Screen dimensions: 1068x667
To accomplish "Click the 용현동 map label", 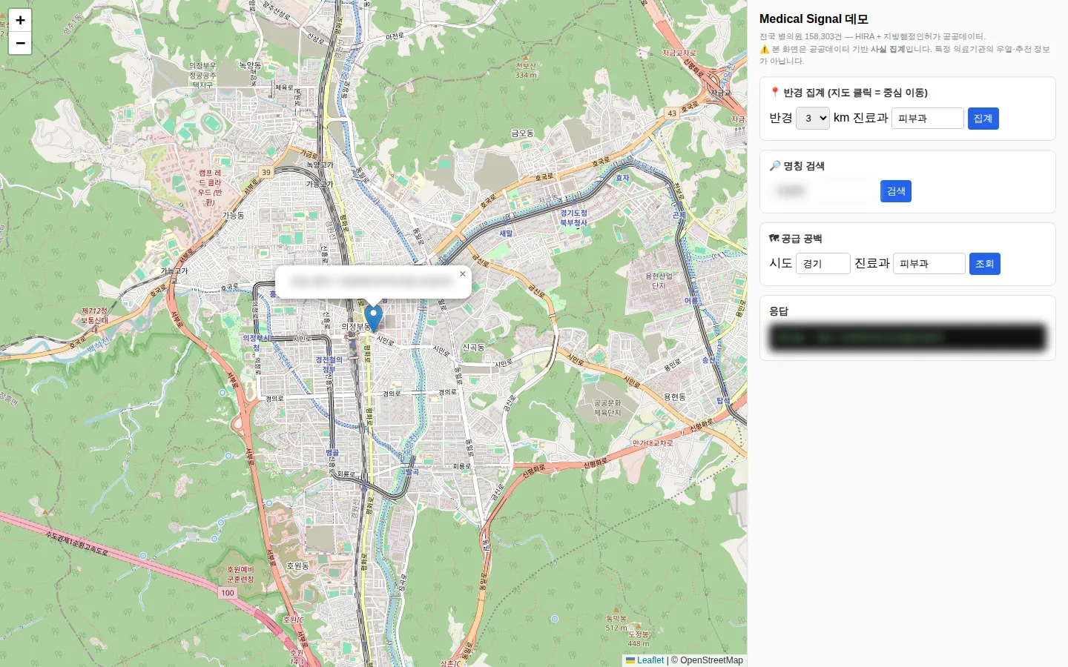I will point(674,397).
